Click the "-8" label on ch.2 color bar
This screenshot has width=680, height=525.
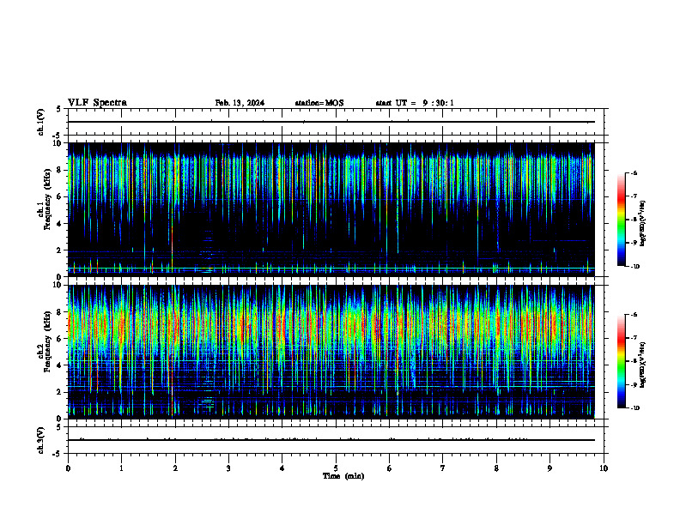click(x=634, y=361)
